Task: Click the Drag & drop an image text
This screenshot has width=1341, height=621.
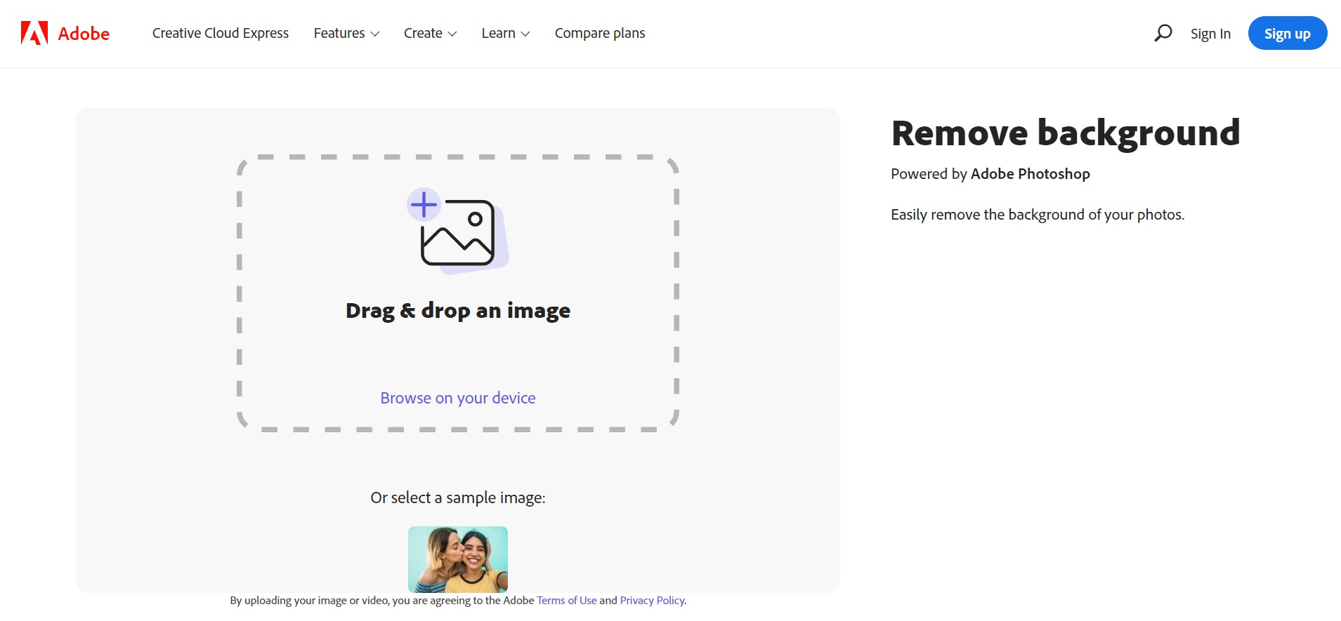Action: point(458,310)
